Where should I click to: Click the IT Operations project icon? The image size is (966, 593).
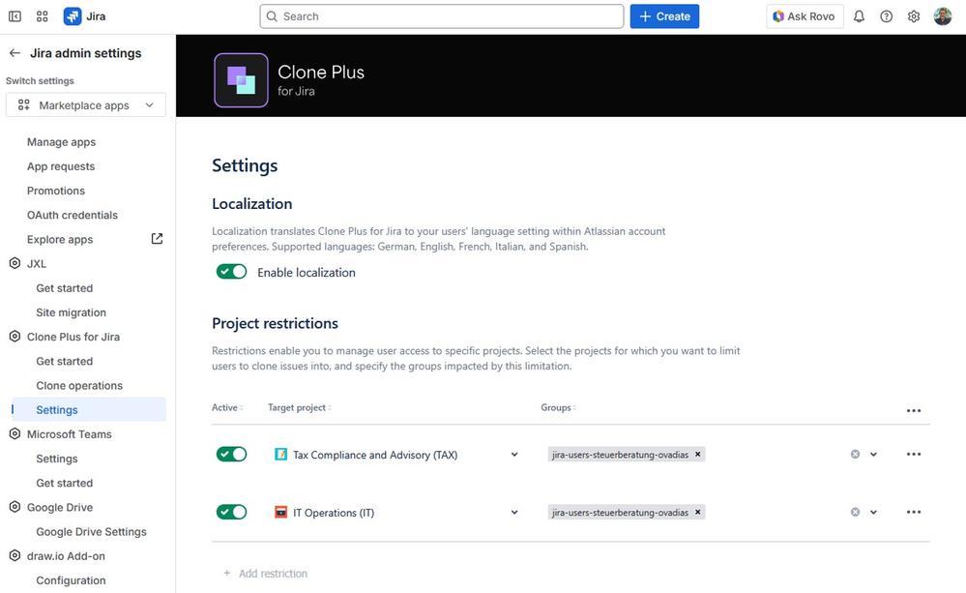coord(280,512)
